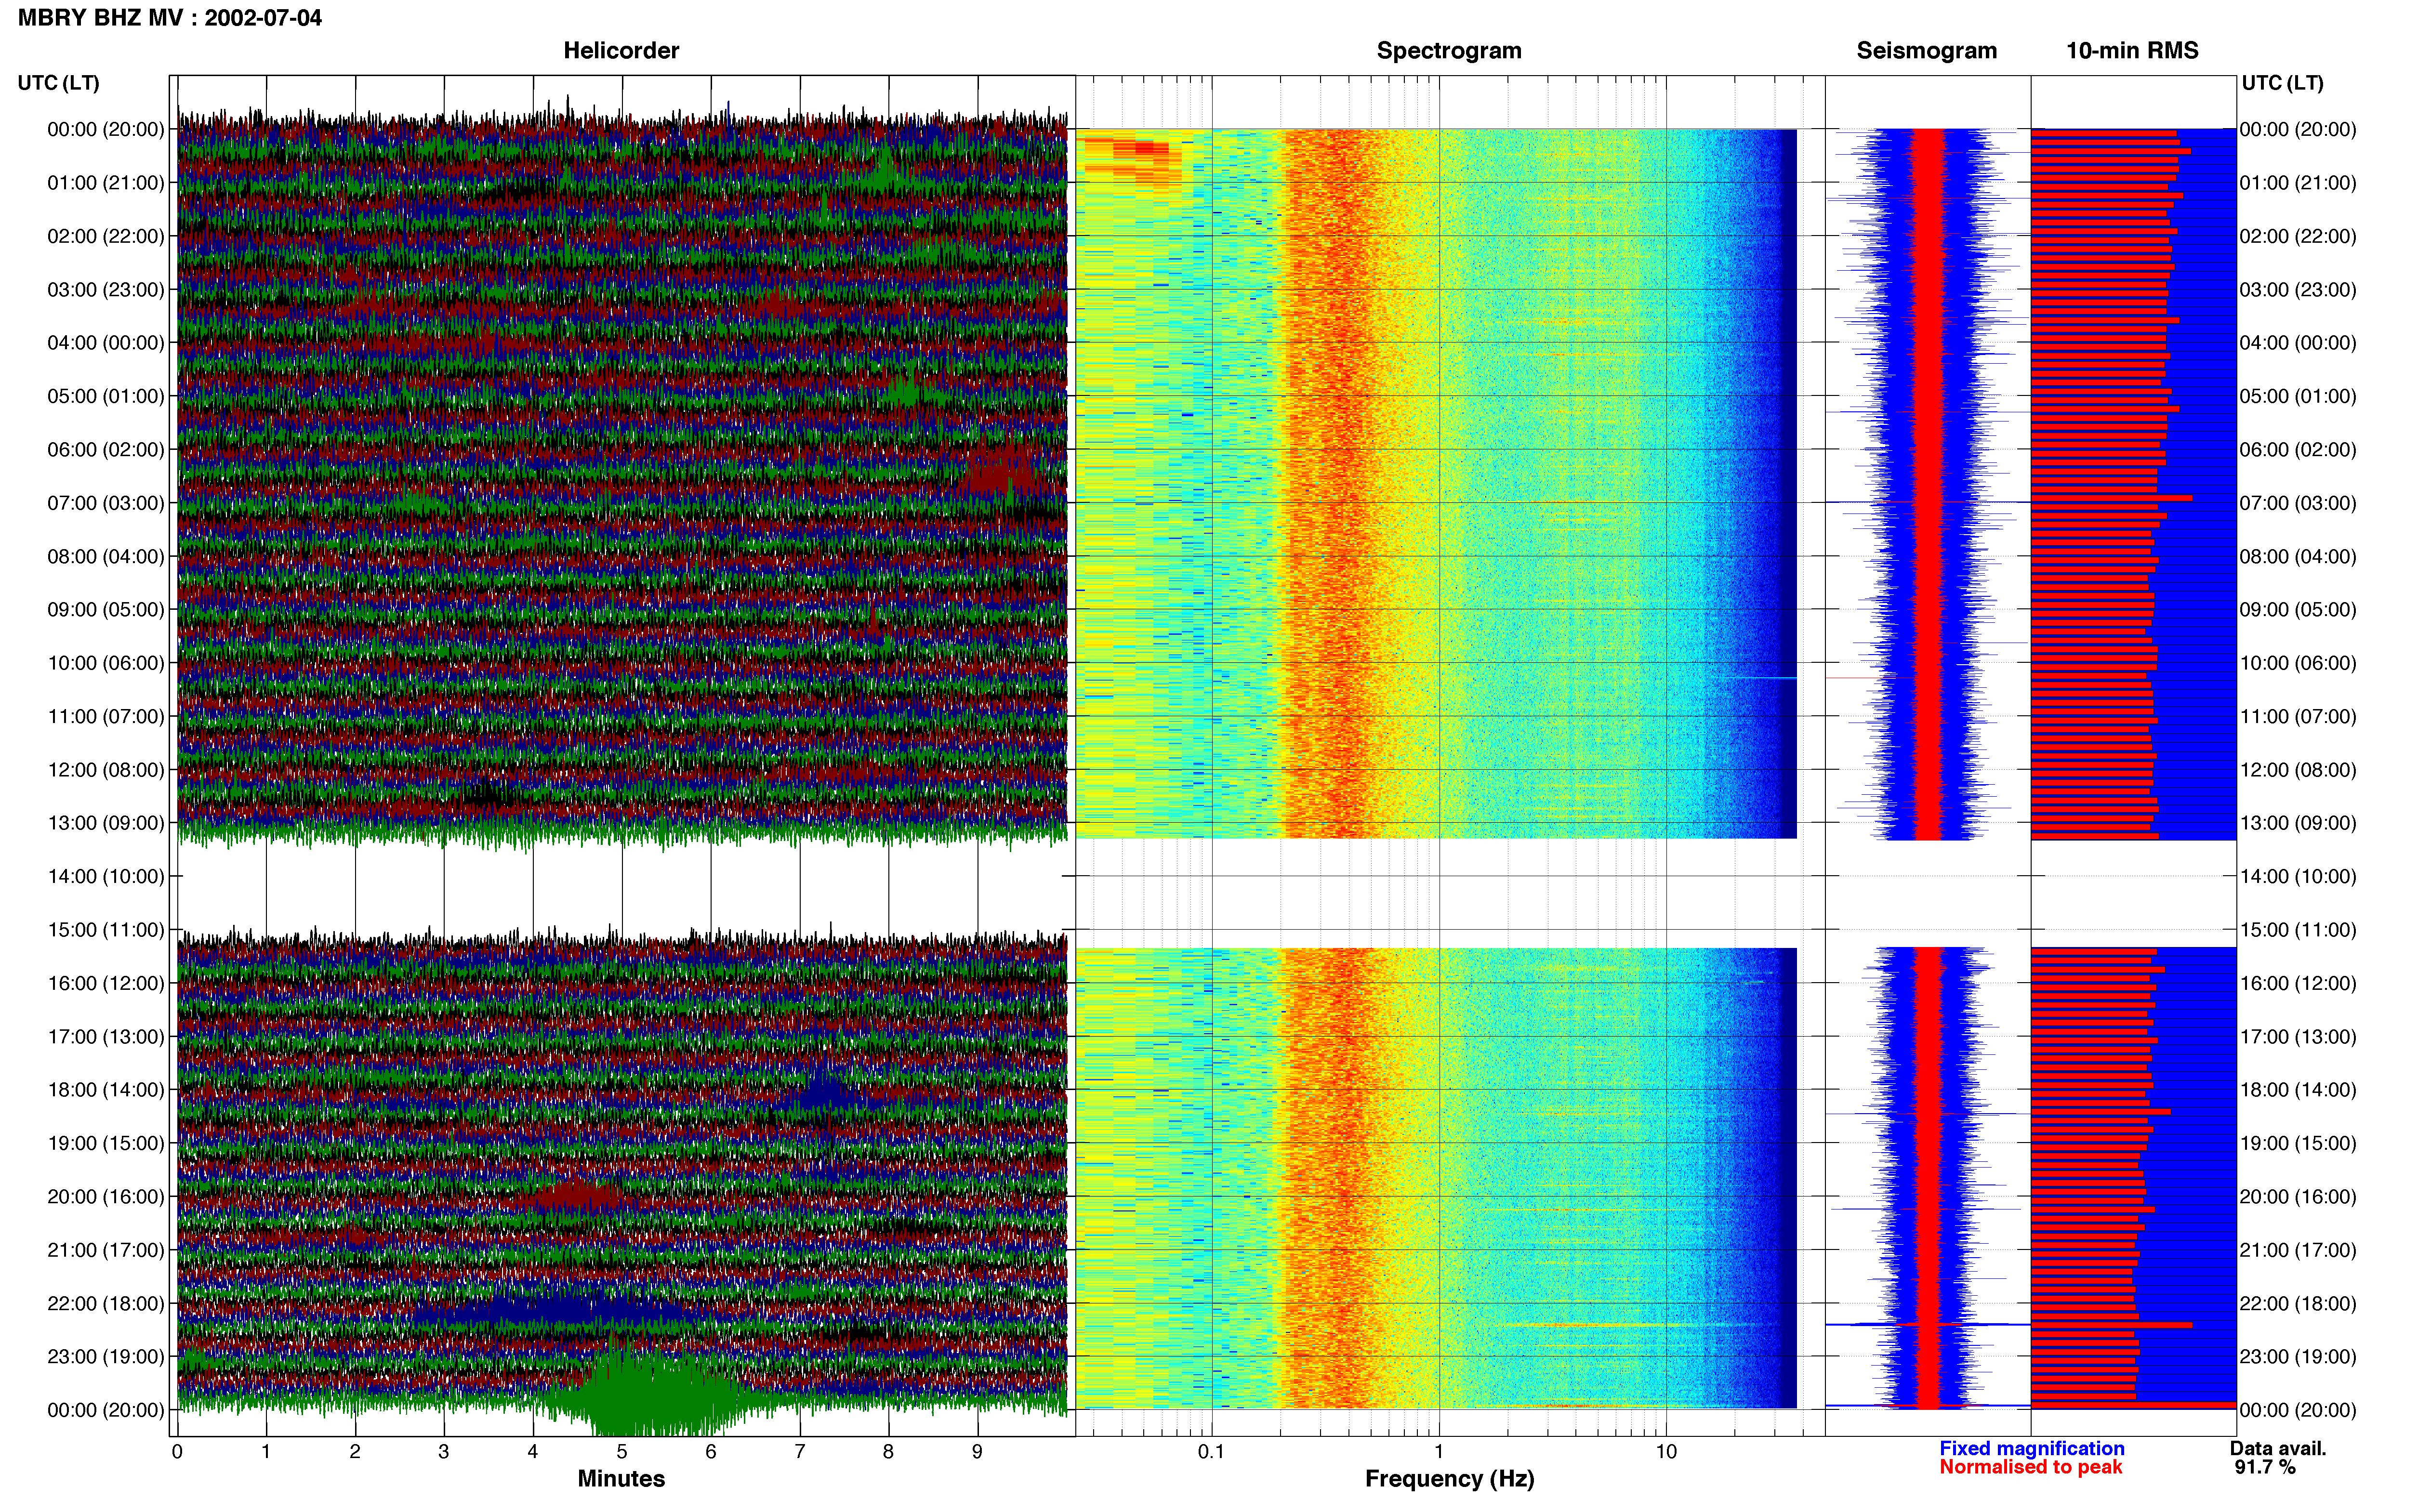This screenshot has width=2418, height=1512.
Task: Click tick 0.1 on the Frequency axis
Action: 1211,1452
